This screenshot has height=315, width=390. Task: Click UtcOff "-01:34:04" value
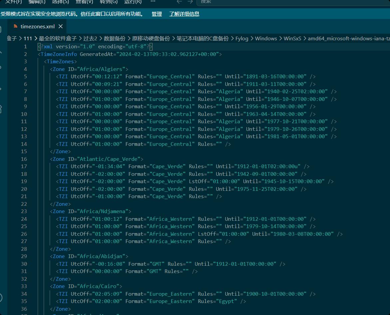click(109, 166)
